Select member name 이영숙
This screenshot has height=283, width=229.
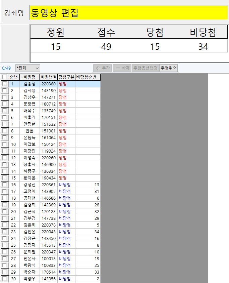coord(30,158)
